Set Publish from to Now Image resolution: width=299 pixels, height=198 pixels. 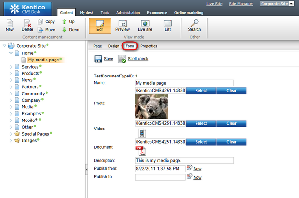coord(197,169)
